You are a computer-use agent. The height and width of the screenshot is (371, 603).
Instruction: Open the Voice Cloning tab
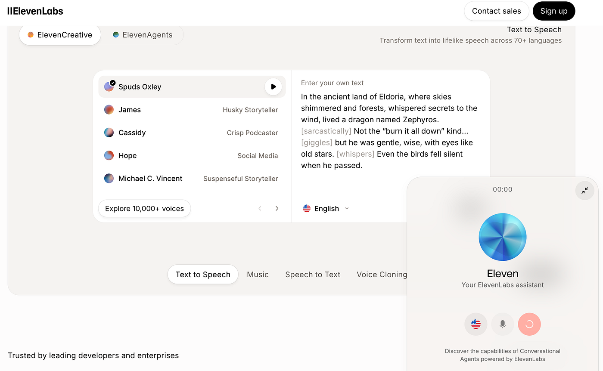pyautogui.click(x=382, y=275)
